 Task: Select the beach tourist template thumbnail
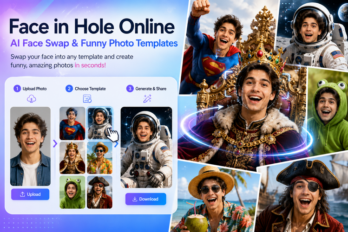click(x=99, y=158)
